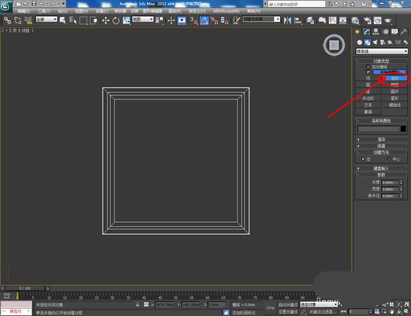Click Render Production teapot icon
This screenshot has width=411, height=316.
coord(388,20)
